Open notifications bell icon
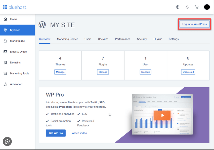The image size is (214, 150). [187, 7]
